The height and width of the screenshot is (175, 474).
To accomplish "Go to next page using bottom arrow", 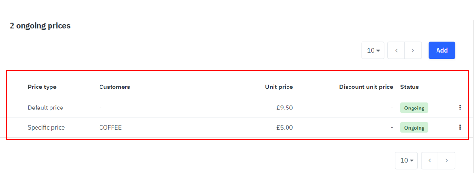I will (x=447, y=160).
